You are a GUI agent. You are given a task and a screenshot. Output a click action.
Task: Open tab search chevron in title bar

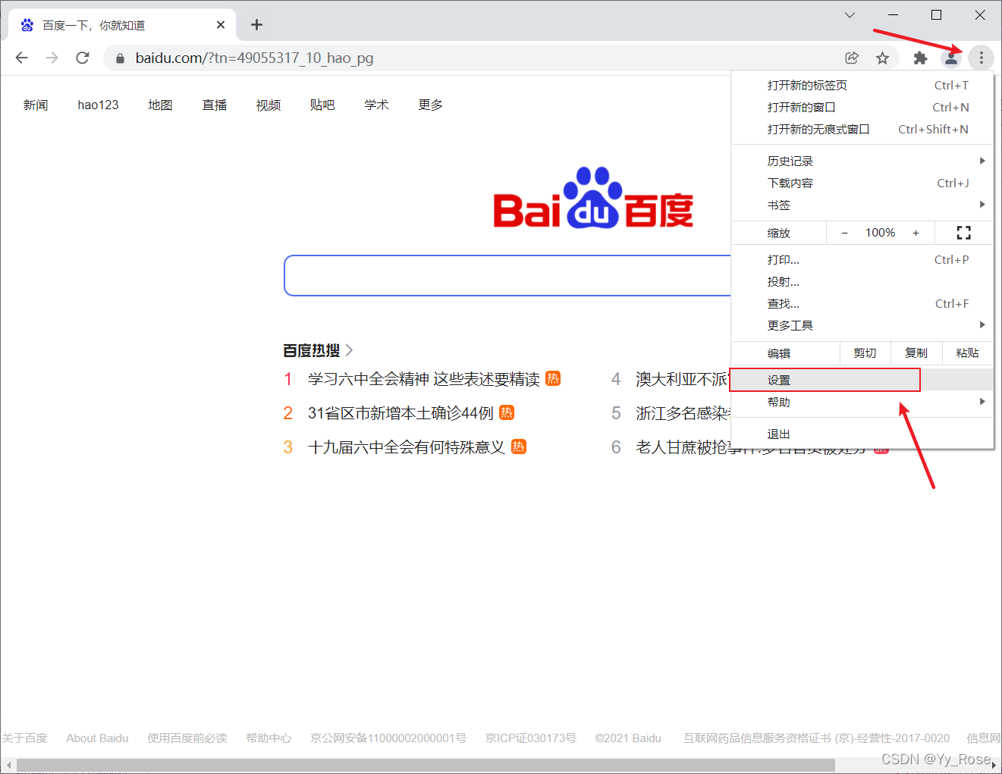point(850,14)
